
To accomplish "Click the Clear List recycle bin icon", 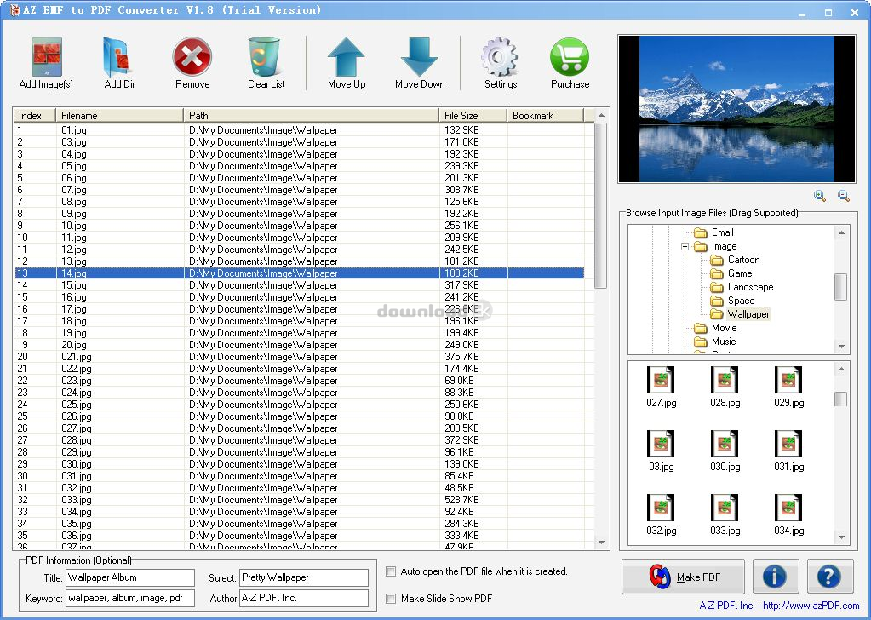I will pos(265,57).
